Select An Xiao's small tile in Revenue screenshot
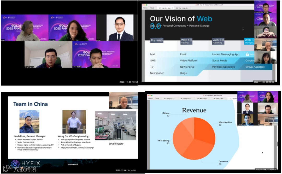Image resolution: width=282 pixels, height=174 pixels. click(247, 108)
